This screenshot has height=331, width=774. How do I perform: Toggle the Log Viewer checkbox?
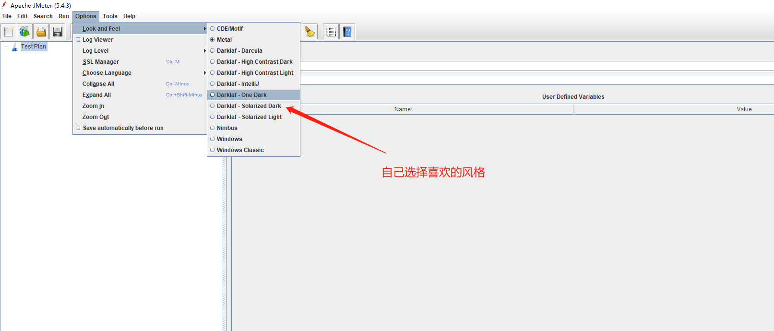click(x=78, y=40)
